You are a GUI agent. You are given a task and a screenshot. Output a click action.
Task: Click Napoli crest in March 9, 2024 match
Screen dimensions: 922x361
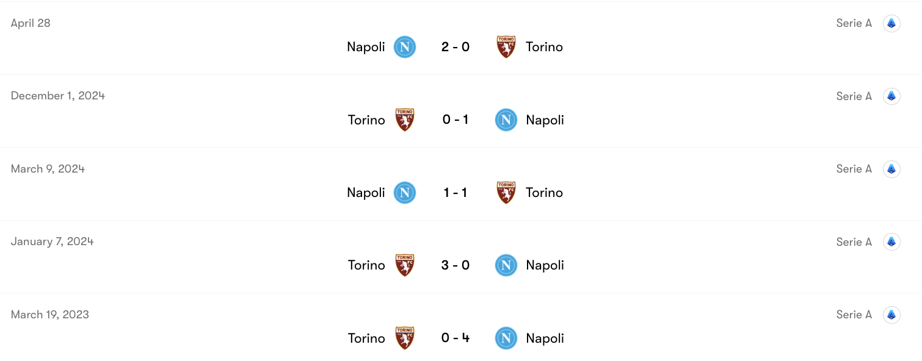pyautogui.click(x=404, y=193)
